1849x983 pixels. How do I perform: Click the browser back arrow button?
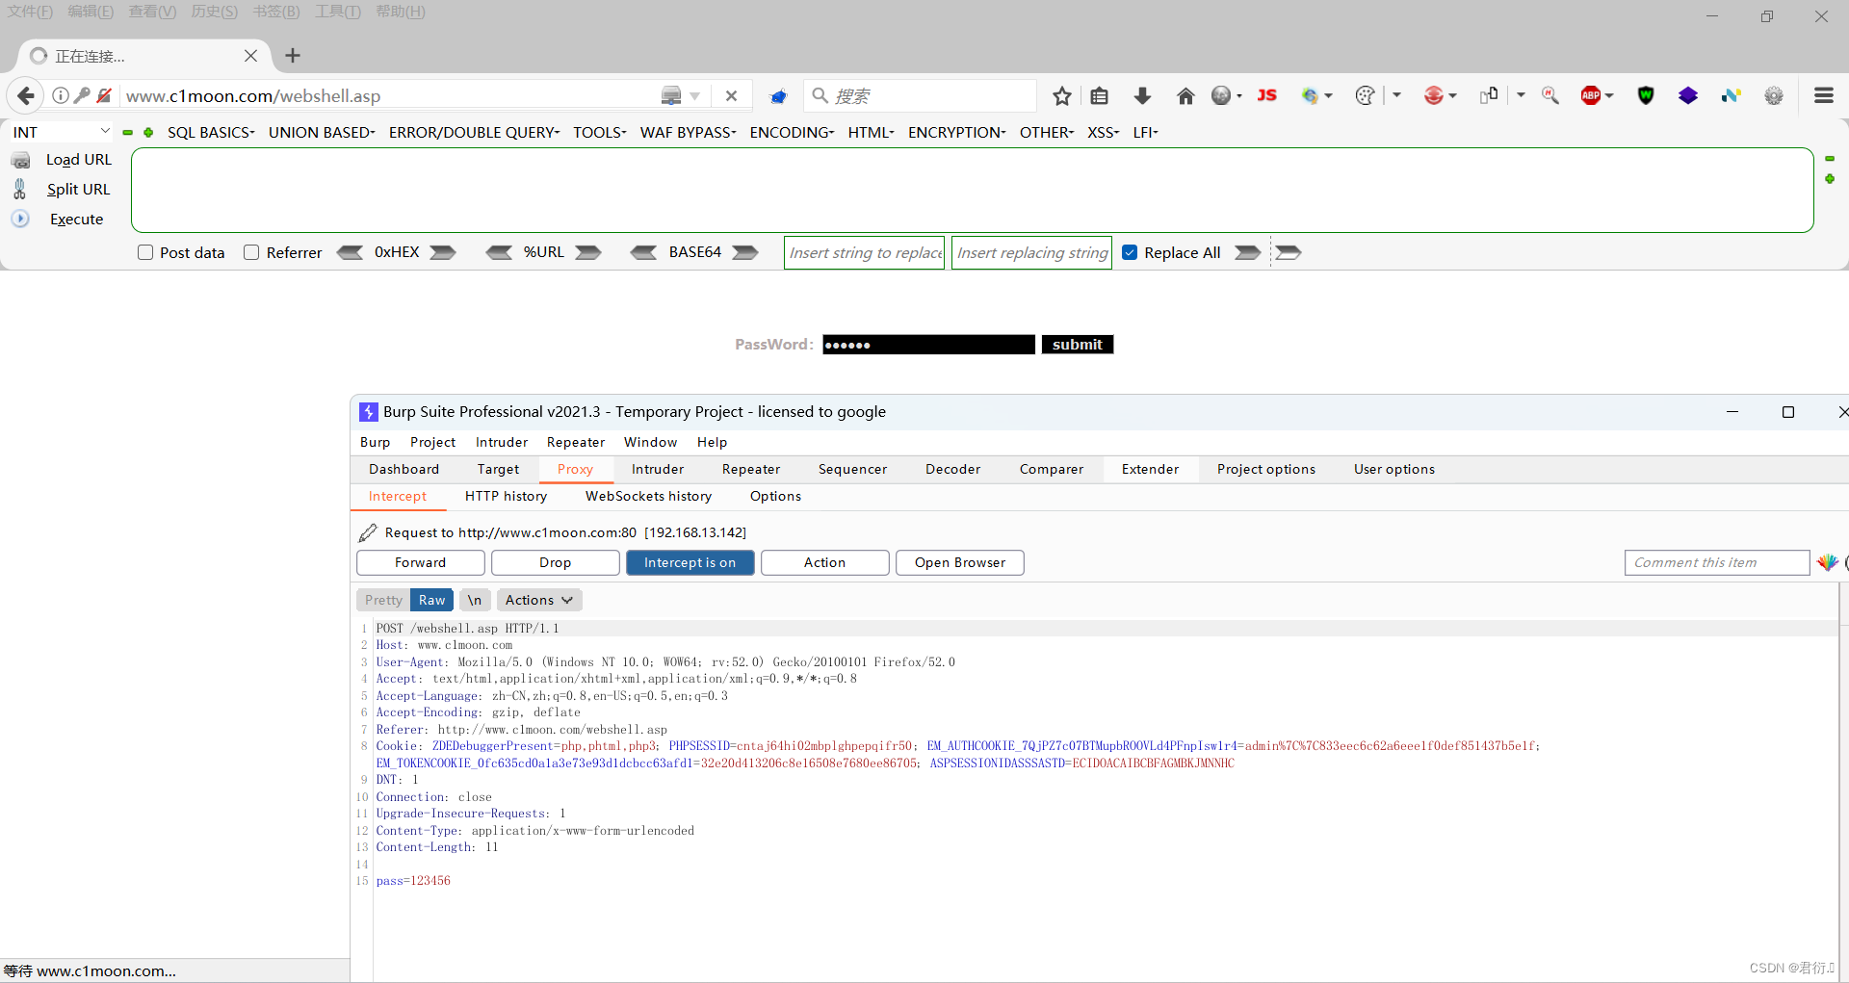tap(26, 95)
